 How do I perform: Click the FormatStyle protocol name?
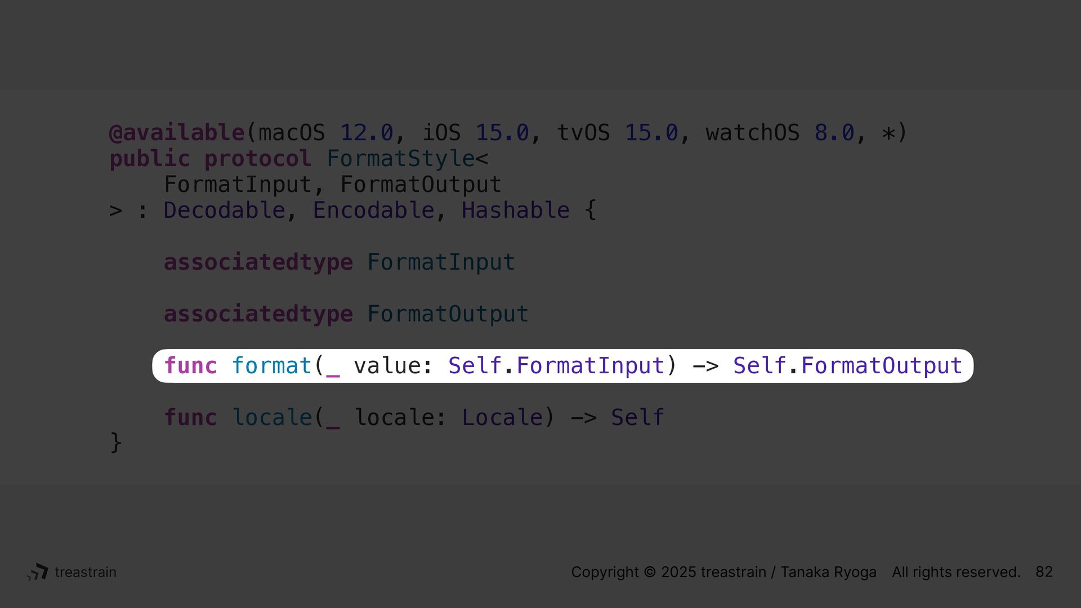click(400, 159)
